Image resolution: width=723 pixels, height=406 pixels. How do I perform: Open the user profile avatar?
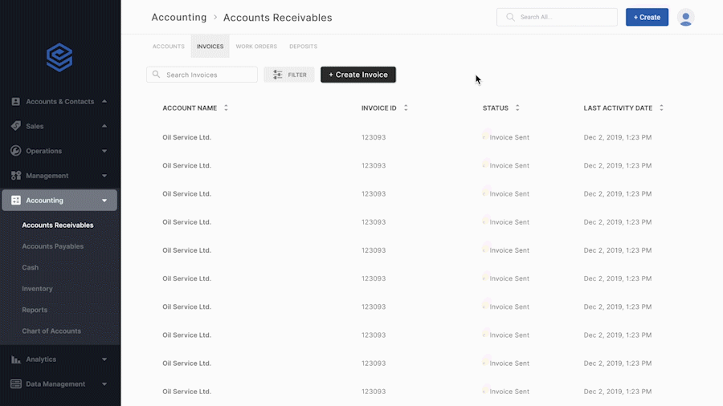click(685, 18)
